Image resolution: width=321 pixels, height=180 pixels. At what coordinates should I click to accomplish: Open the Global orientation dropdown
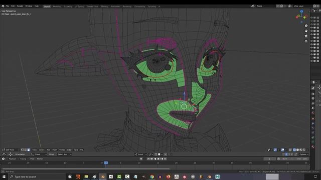pyautogui.click(x=39, y=154)
